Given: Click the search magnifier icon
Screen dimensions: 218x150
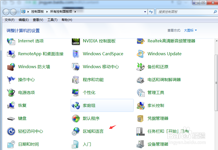Looking at the screenshot, I should tap(215, 12).
